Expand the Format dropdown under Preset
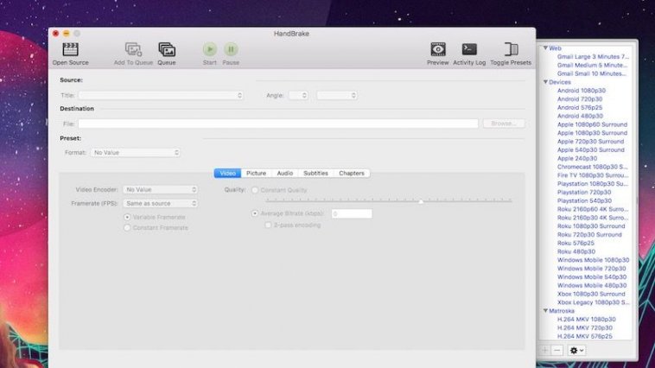The height and width of the screenshot is (368, 655). tap(135, 152)
